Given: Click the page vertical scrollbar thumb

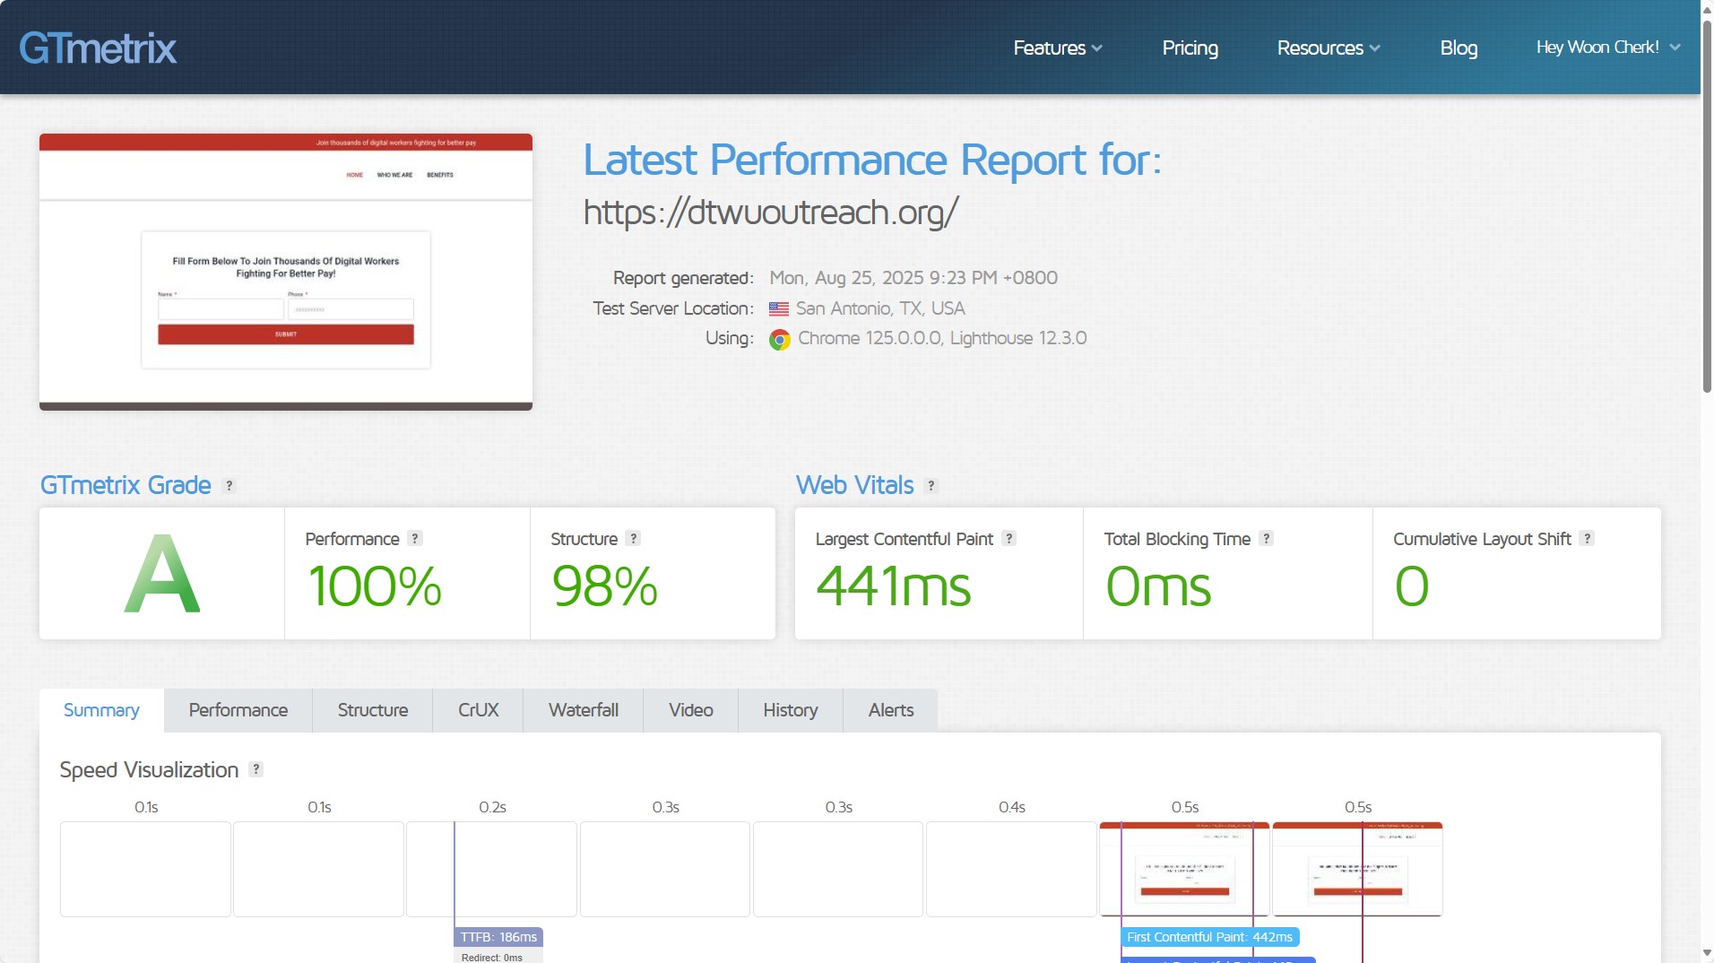Looking at the screenshot, I should (x=1707, y=206).
